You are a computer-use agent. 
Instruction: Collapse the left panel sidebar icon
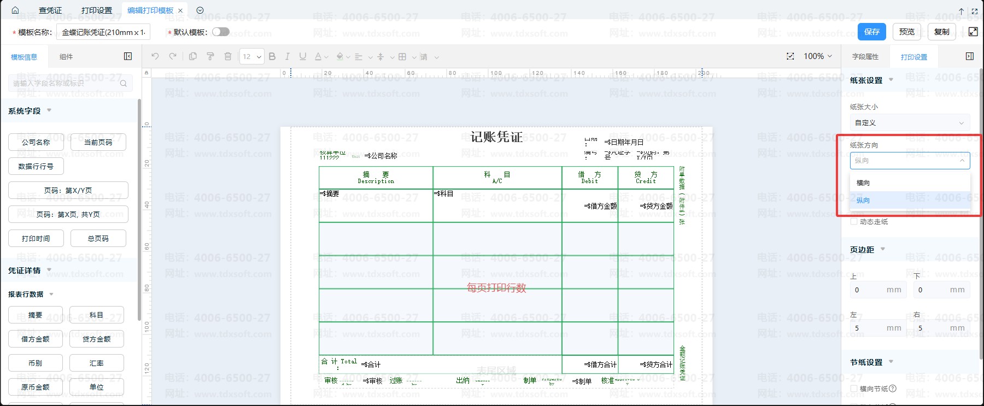pyautogui.click(x=128, y=56)
